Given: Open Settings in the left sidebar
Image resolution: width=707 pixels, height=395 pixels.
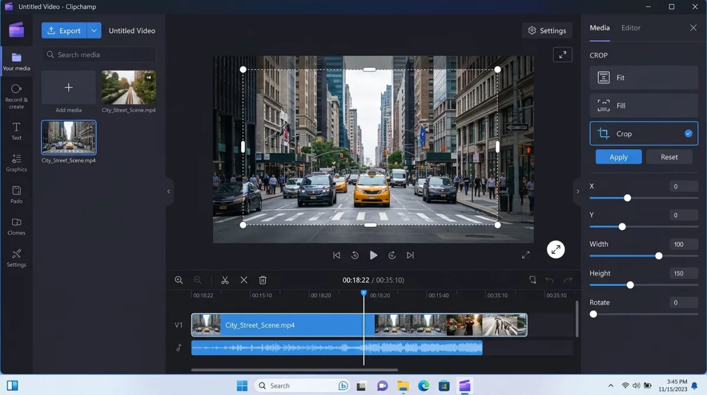Looking at the screenshot, I should 16,258.
